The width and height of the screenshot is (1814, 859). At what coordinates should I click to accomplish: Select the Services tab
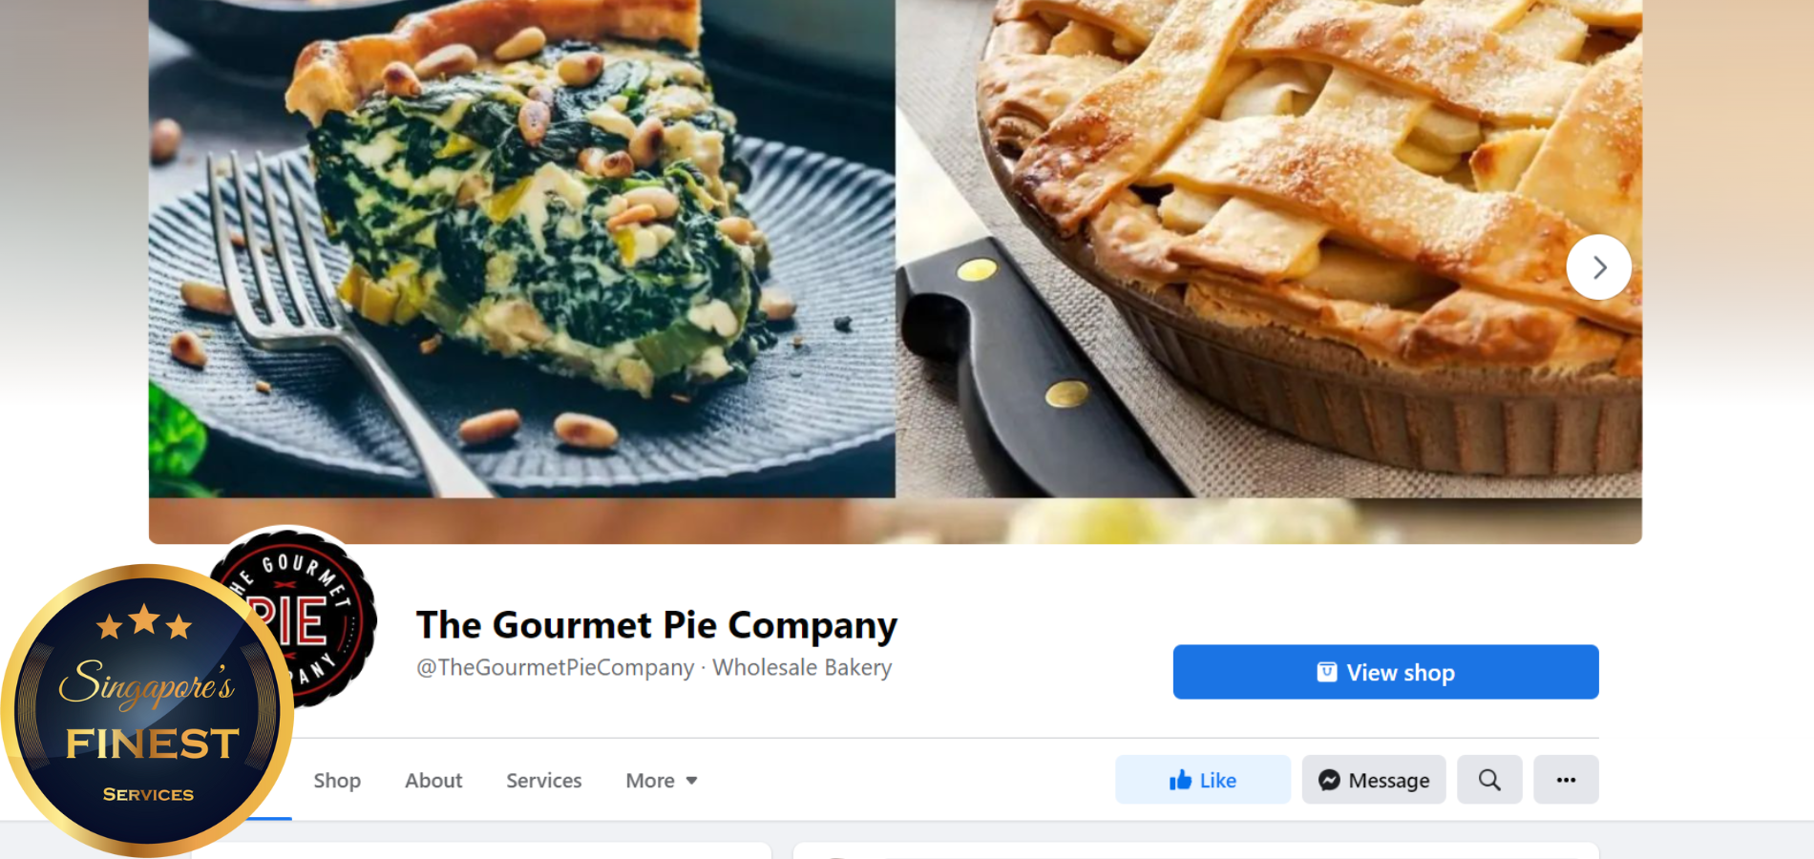point(544,781)
